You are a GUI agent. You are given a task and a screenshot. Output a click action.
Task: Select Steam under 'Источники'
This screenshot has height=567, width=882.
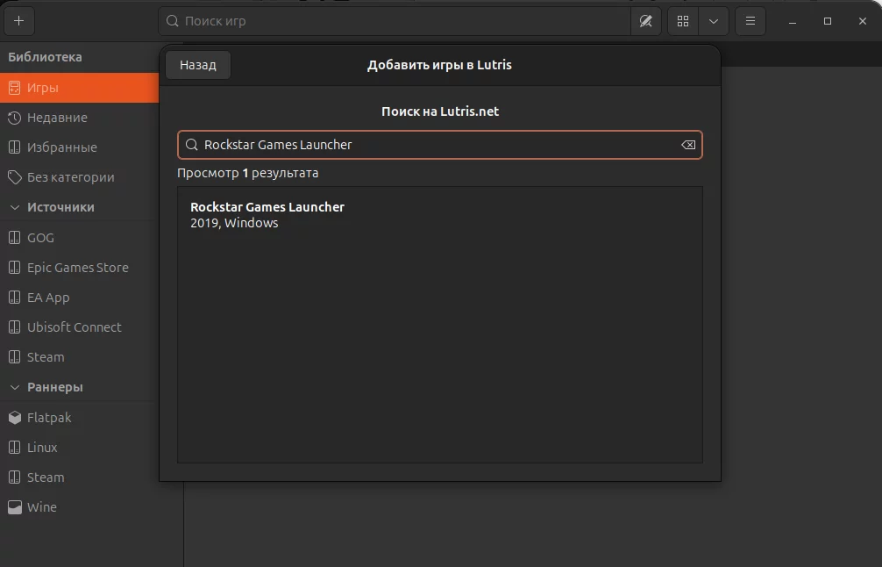79,357
